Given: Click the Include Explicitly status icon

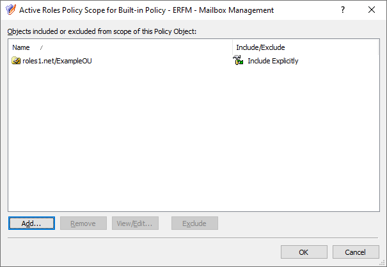Looking at the screenshot, I should click(238, 60).
